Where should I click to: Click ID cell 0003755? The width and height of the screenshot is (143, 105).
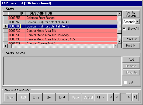(17, 18)
